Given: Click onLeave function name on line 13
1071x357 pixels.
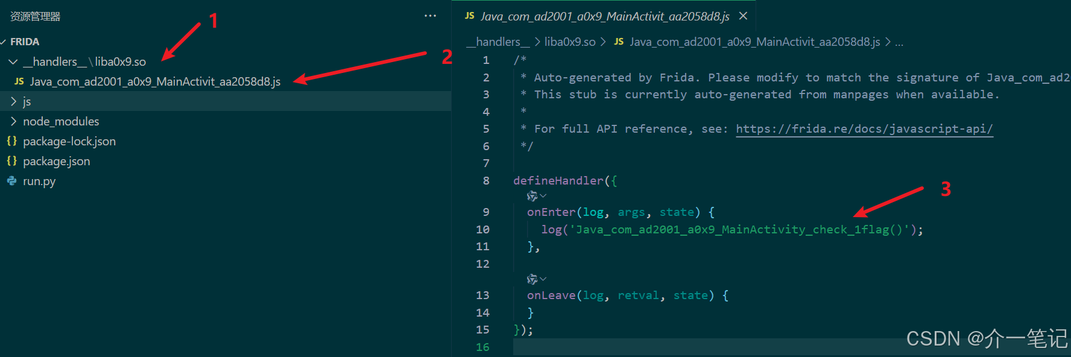Looking at the screenshot, I should tap(551, 295).
